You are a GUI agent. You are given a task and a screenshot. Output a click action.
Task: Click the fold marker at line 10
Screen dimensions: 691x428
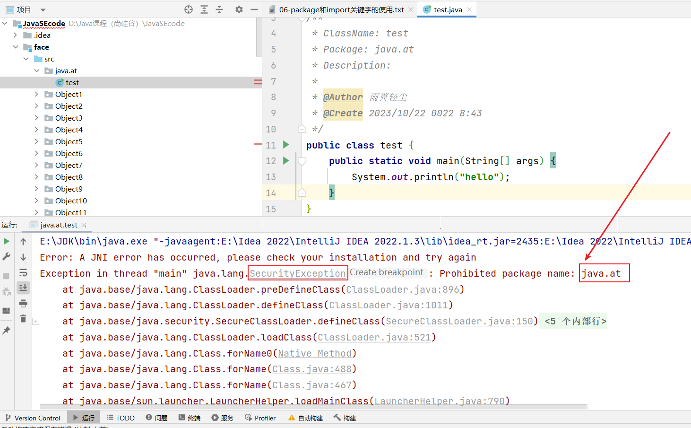(302, 129)
